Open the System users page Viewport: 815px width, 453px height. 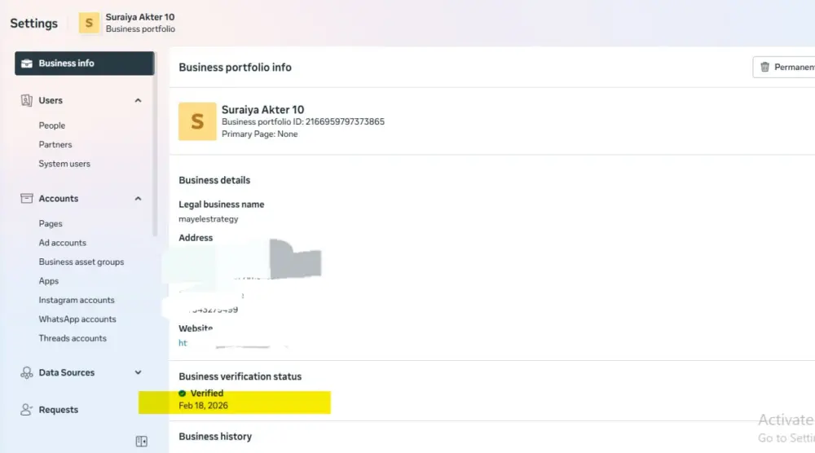pyautogui.click(x=64, y=164)
